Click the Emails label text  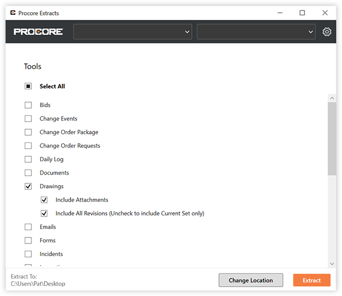pos(48,227)
